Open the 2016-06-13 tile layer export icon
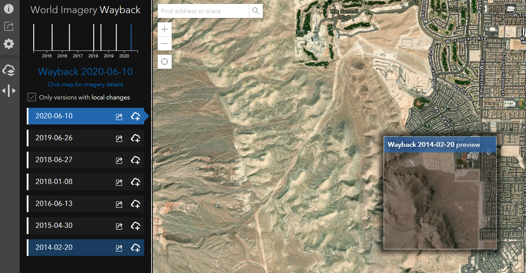 coord(119,204)
